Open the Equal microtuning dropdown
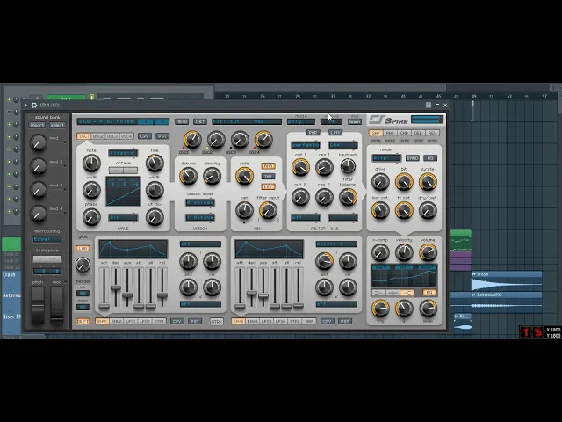Image resolution: width=562 pixels, height=422 pixels. click(x=47, y=239)
